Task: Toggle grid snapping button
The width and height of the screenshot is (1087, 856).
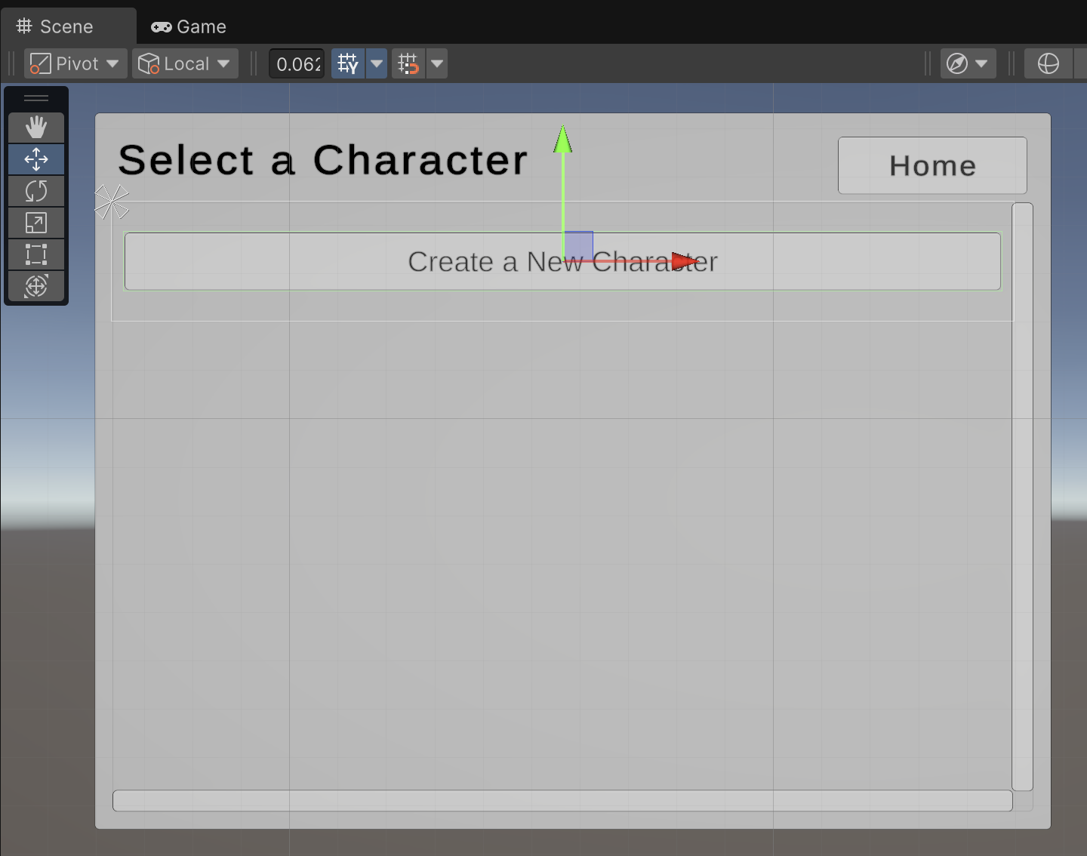Action: (348, 64)
